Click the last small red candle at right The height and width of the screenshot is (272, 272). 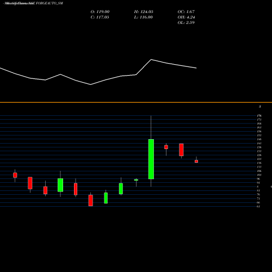click(196, 162)
